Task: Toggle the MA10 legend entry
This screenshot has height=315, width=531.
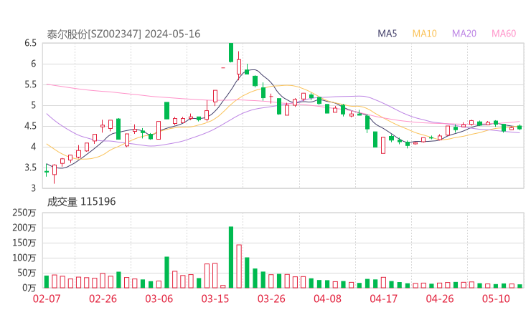Action: (x=424, y=34)
